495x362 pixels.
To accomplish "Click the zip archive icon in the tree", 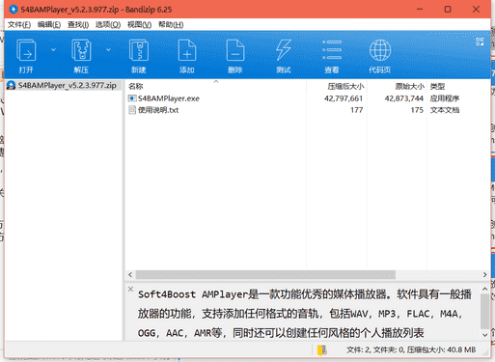I will (11, 85).
